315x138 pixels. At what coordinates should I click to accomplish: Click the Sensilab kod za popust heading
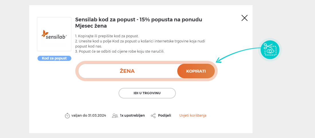coord(139,22)
